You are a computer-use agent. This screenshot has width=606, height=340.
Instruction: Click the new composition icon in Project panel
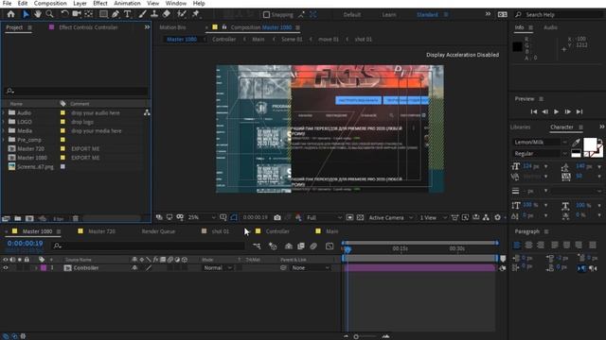point(29,218)
